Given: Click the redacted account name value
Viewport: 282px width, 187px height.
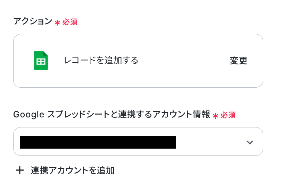Looking at the screenshot, I should pyautogui.click(x=98, y=142).
